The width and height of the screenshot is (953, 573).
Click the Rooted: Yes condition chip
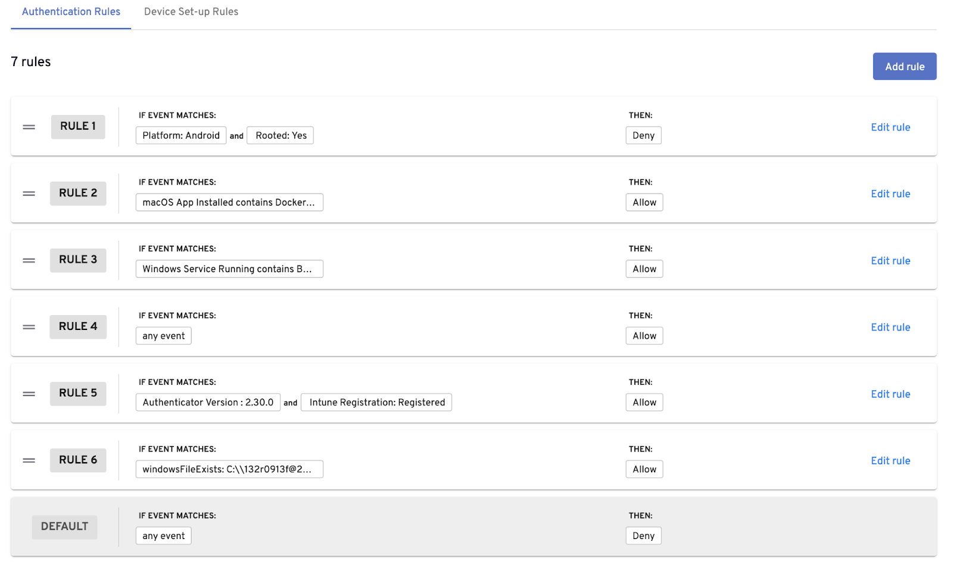tap(281, 136)
